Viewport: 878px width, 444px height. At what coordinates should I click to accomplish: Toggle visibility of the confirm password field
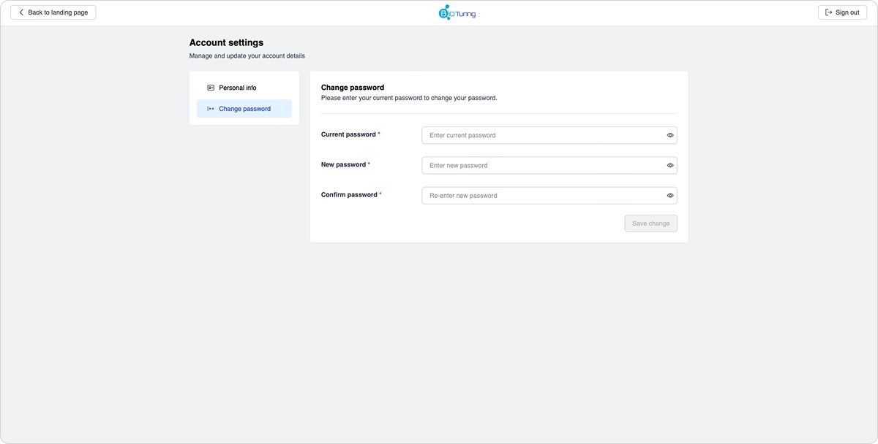[x=669, y=196]
